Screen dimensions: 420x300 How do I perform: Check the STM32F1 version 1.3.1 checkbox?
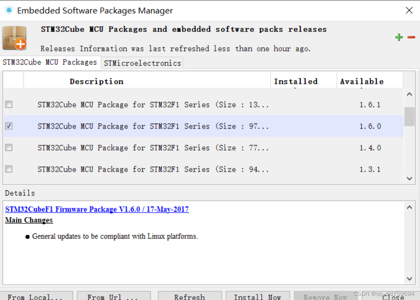pyautogui.click(x=9, y=169)
